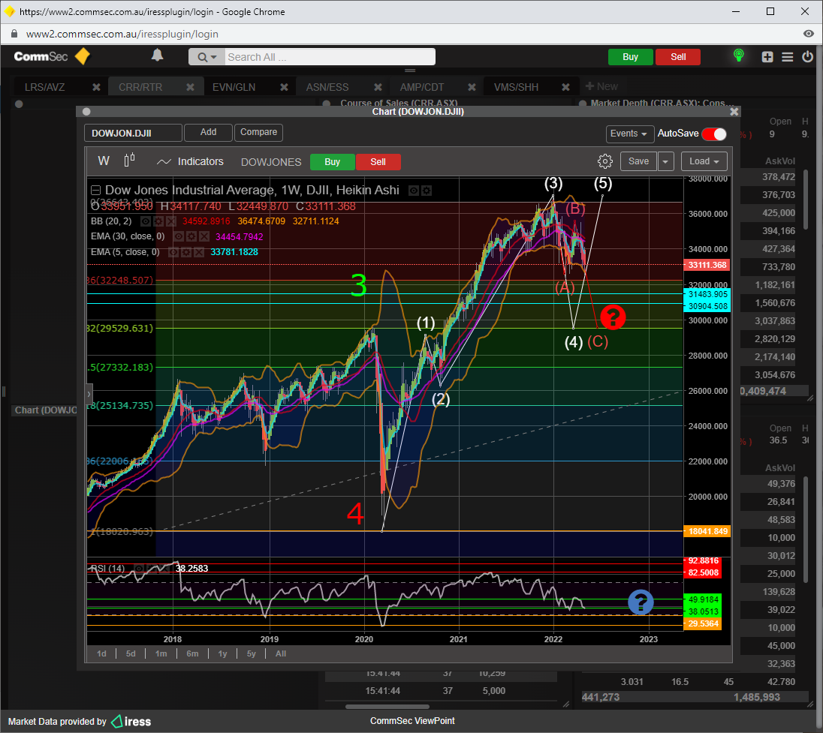Click the chart toolbar Sell button
This screenshot has width=823, height=733.
coord(378,162)
